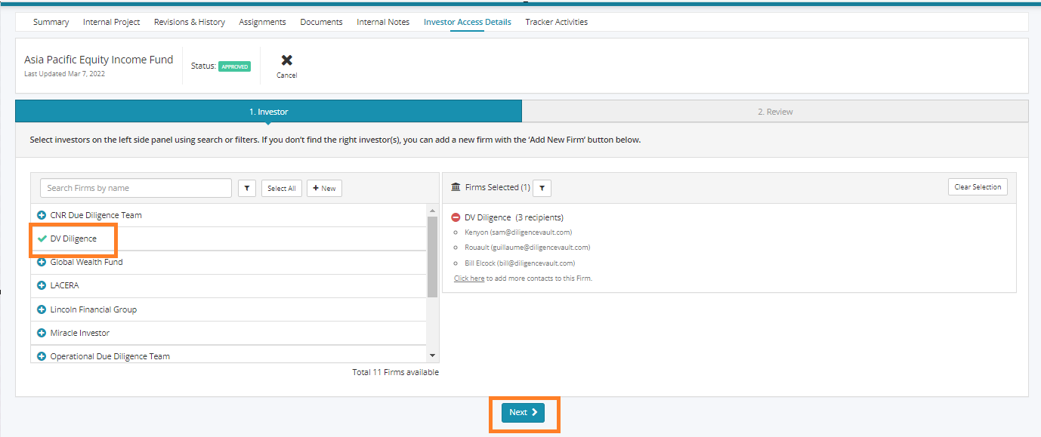Viewport: 1041px width, 437px height.
Task: Click 'Total 11 Firms available' text
Action: click(x=395, y=372)
